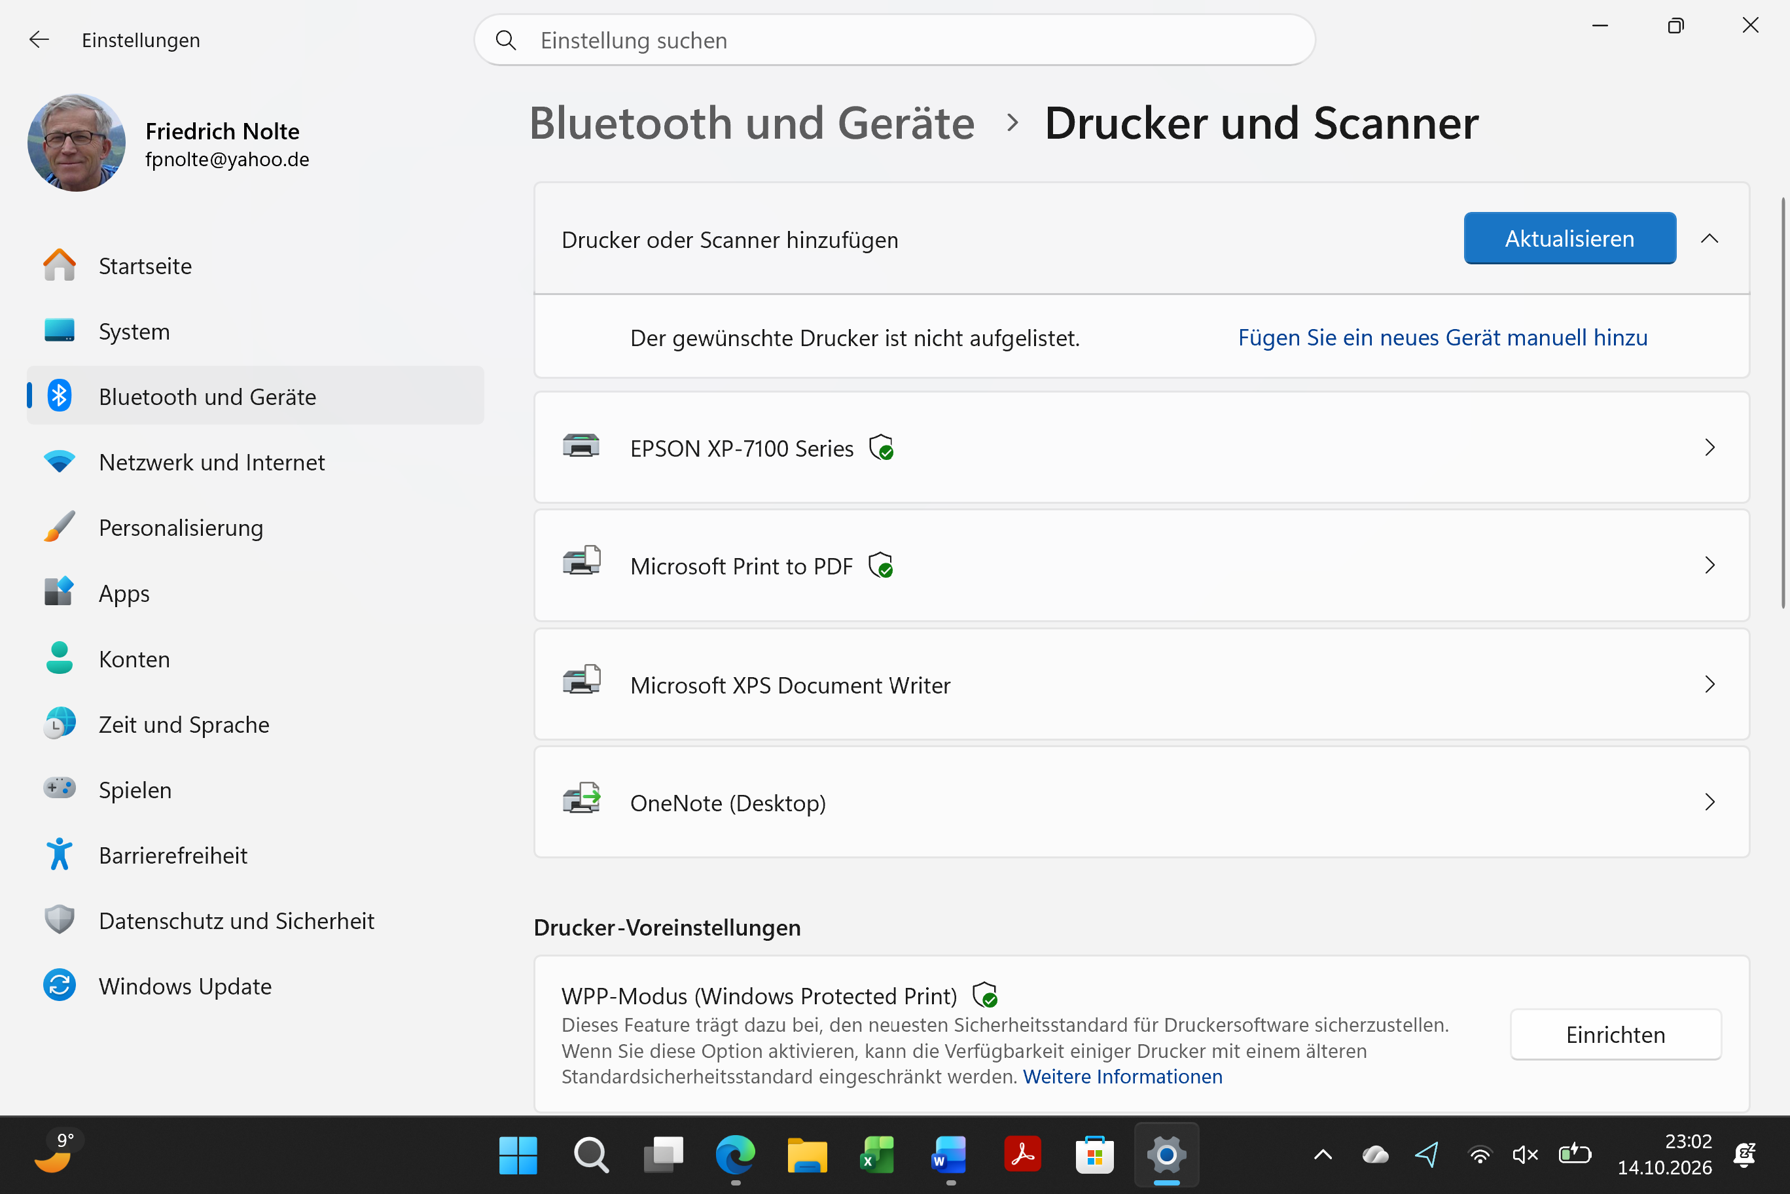Screen dimensions: 1790x1194
Task: Click the Konten person icon
Action: tap(60, 658)
